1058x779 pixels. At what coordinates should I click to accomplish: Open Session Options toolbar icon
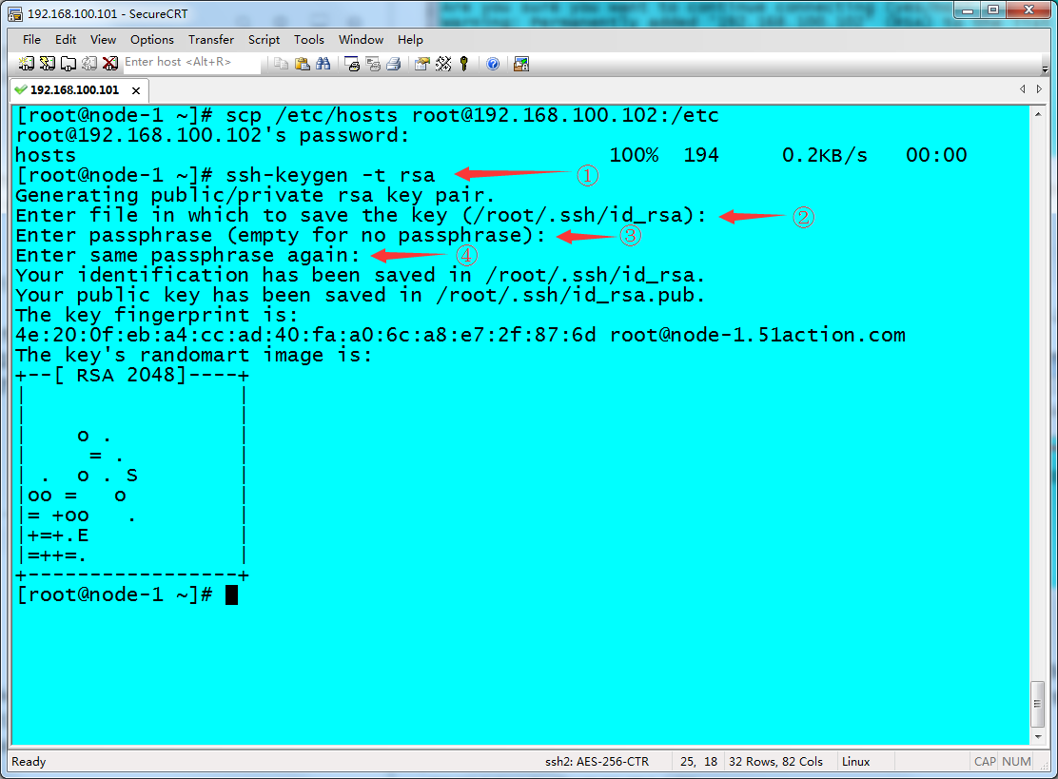[x=421, y=64]
